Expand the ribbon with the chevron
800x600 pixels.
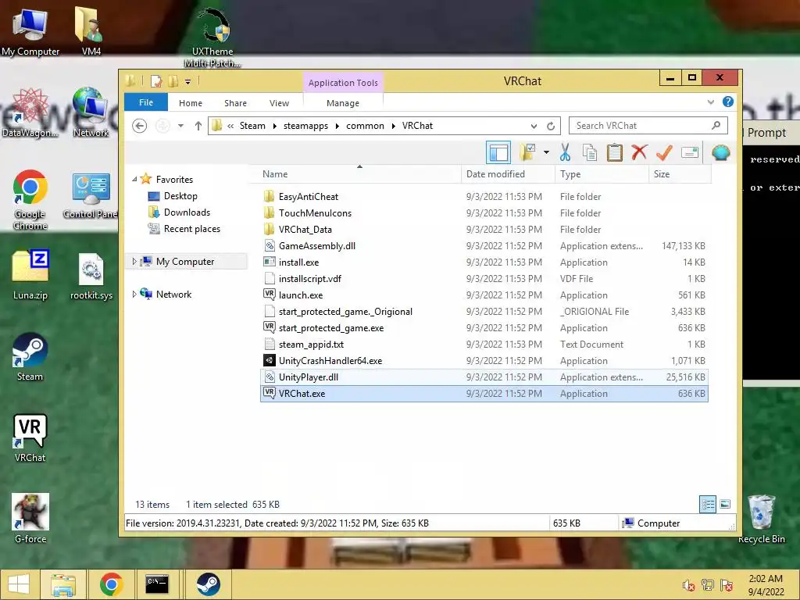pyautogui.click(x=711, y=102)
